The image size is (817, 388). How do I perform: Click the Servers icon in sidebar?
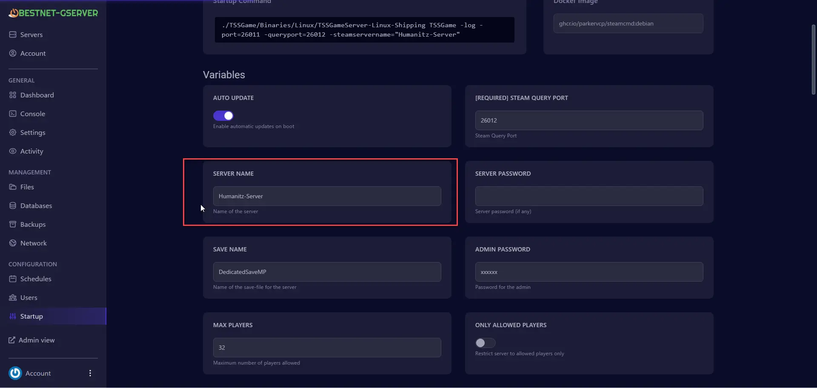[x=13, y=34]
